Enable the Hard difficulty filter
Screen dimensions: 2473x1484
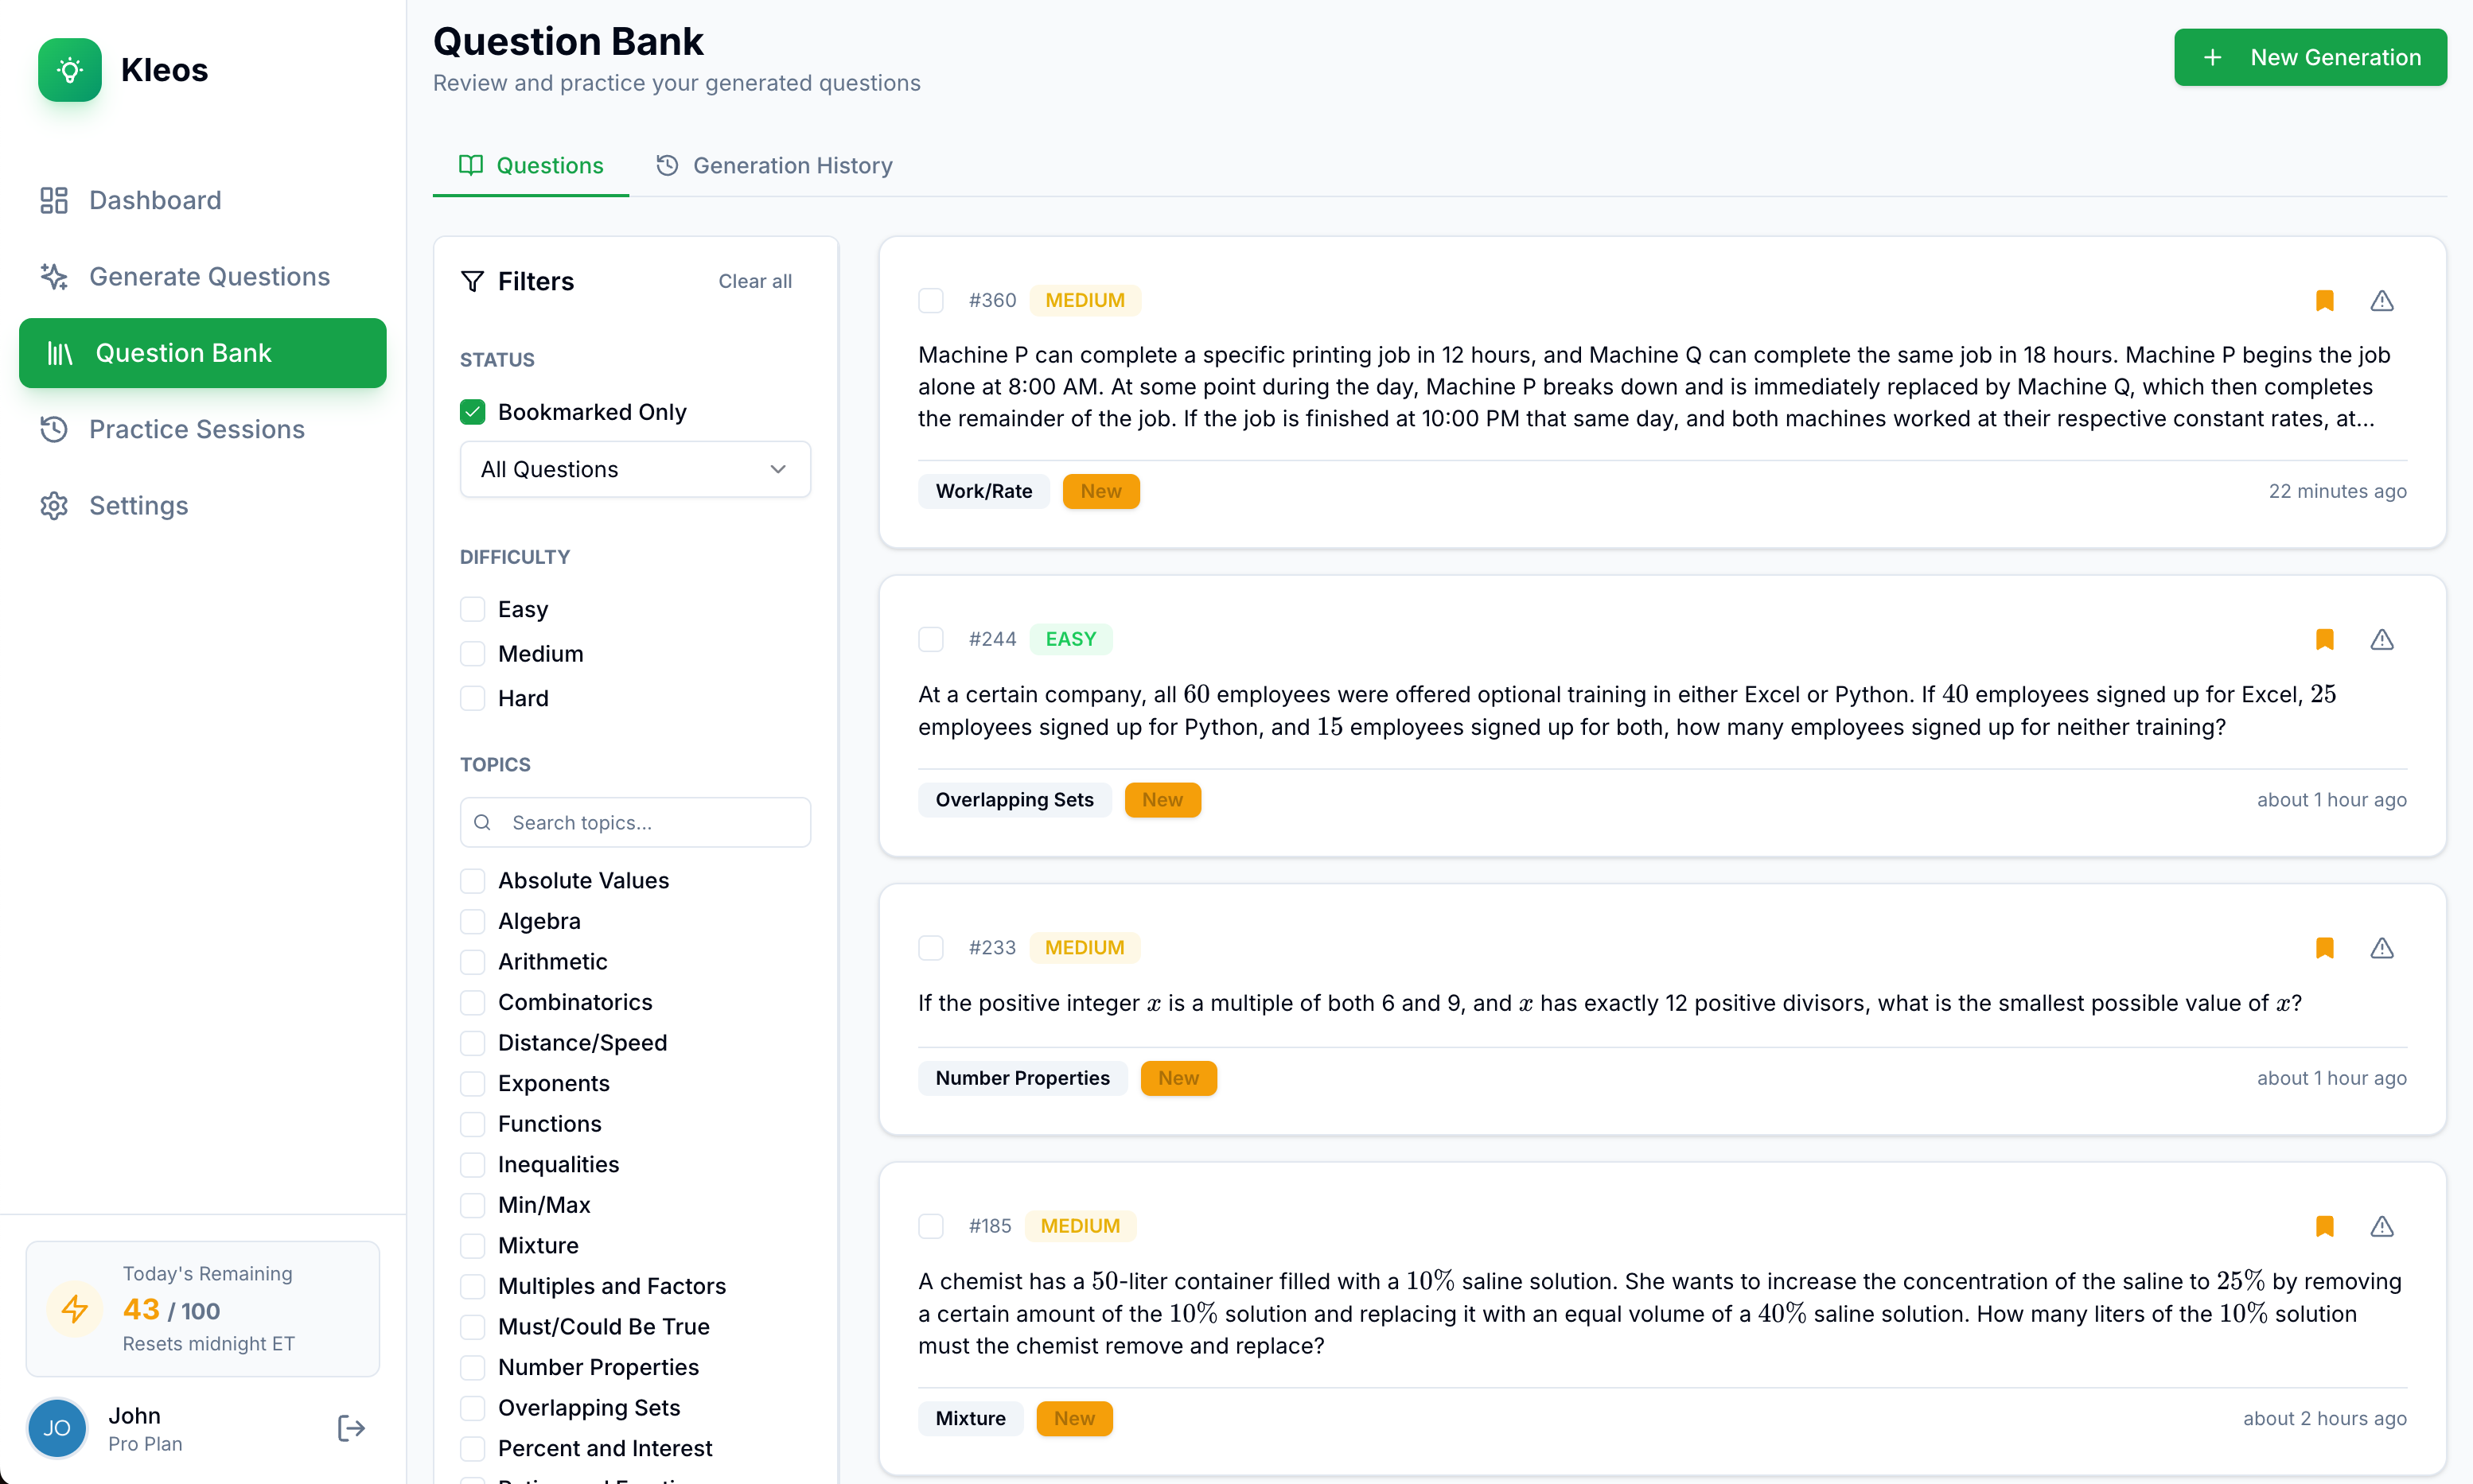472,698
